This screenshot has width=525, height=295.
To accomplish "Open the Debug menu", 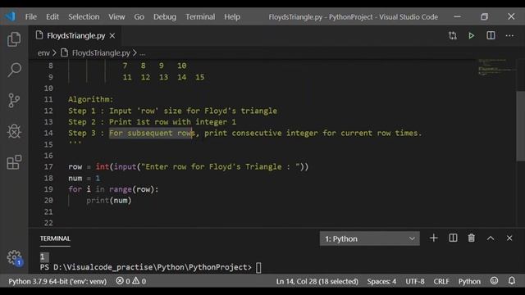I will point(165,16).
